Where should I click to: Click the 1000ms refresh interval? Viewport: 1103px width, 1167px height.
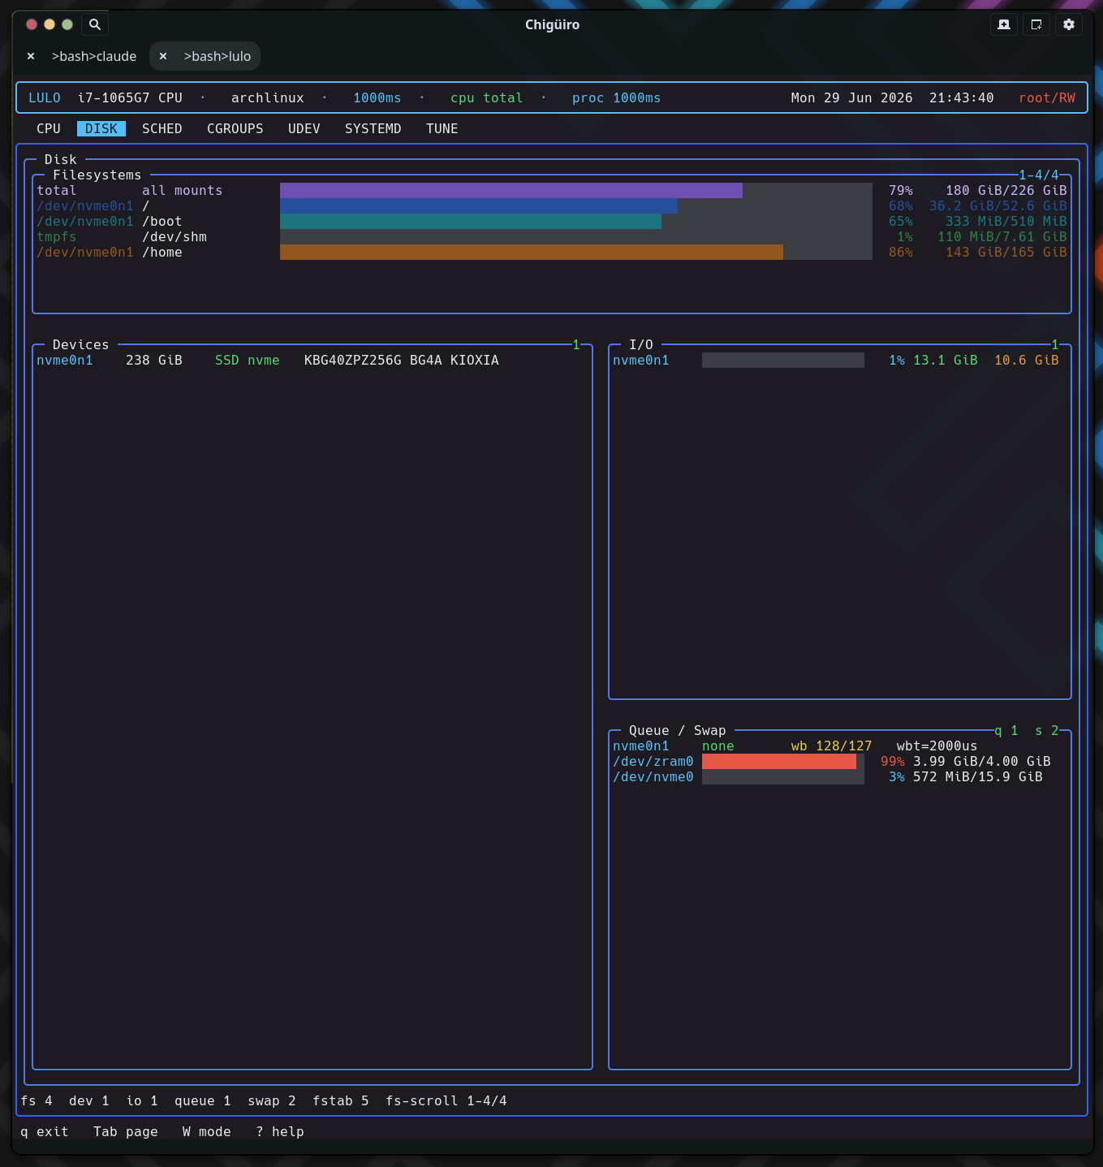[377, 97]
